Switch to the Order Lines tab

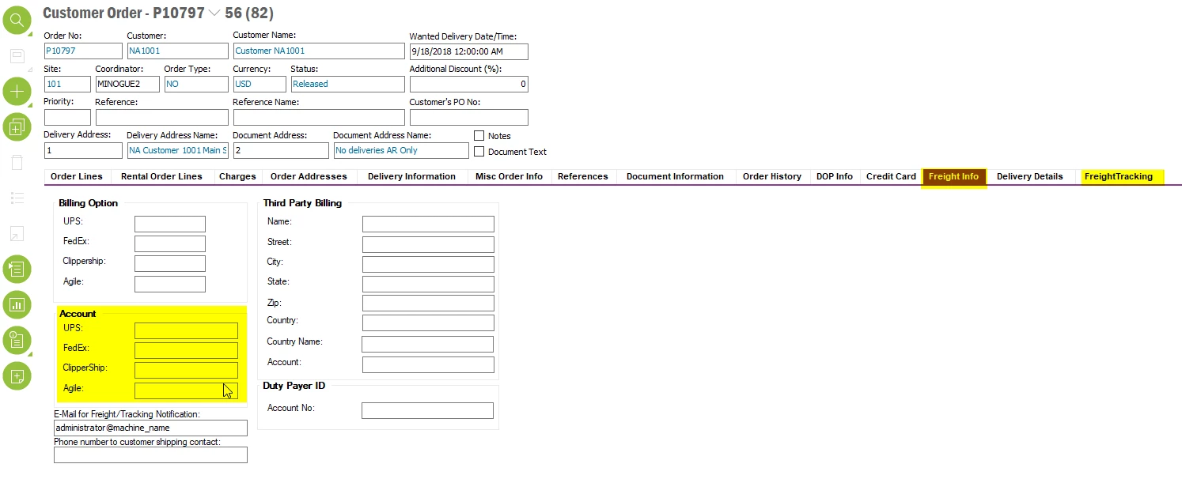click(x=77, y=176)
